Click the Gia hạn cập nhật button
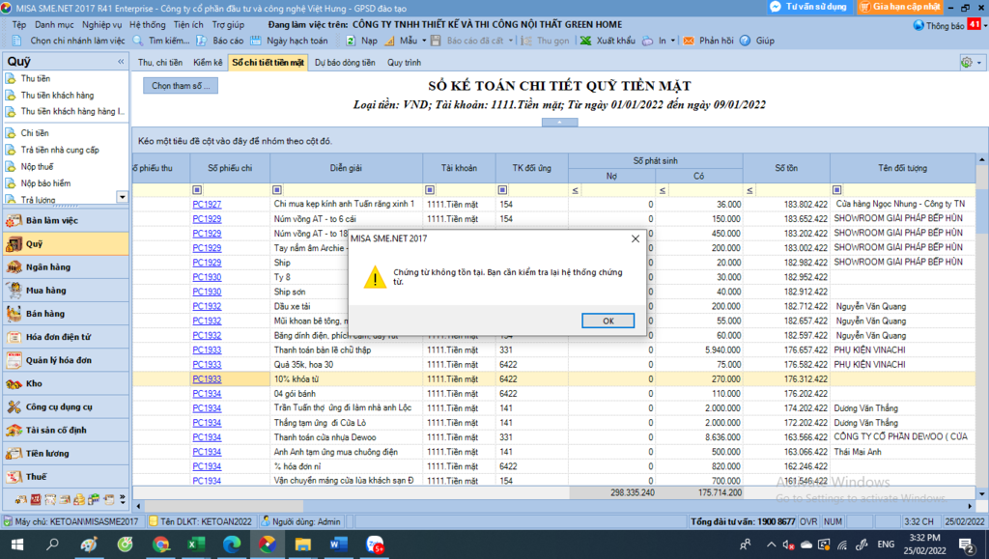 (901, 7)
